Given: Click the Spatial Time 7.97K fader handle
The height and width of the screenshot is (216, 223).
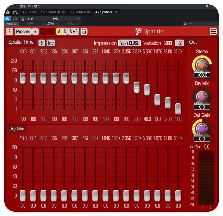Looking at the screenshot, I should point(157,100).
